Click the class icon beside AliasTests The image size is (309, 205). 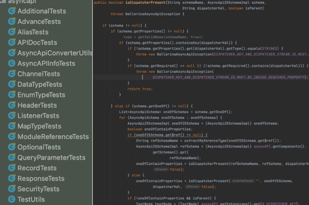(x=12, y=32)
